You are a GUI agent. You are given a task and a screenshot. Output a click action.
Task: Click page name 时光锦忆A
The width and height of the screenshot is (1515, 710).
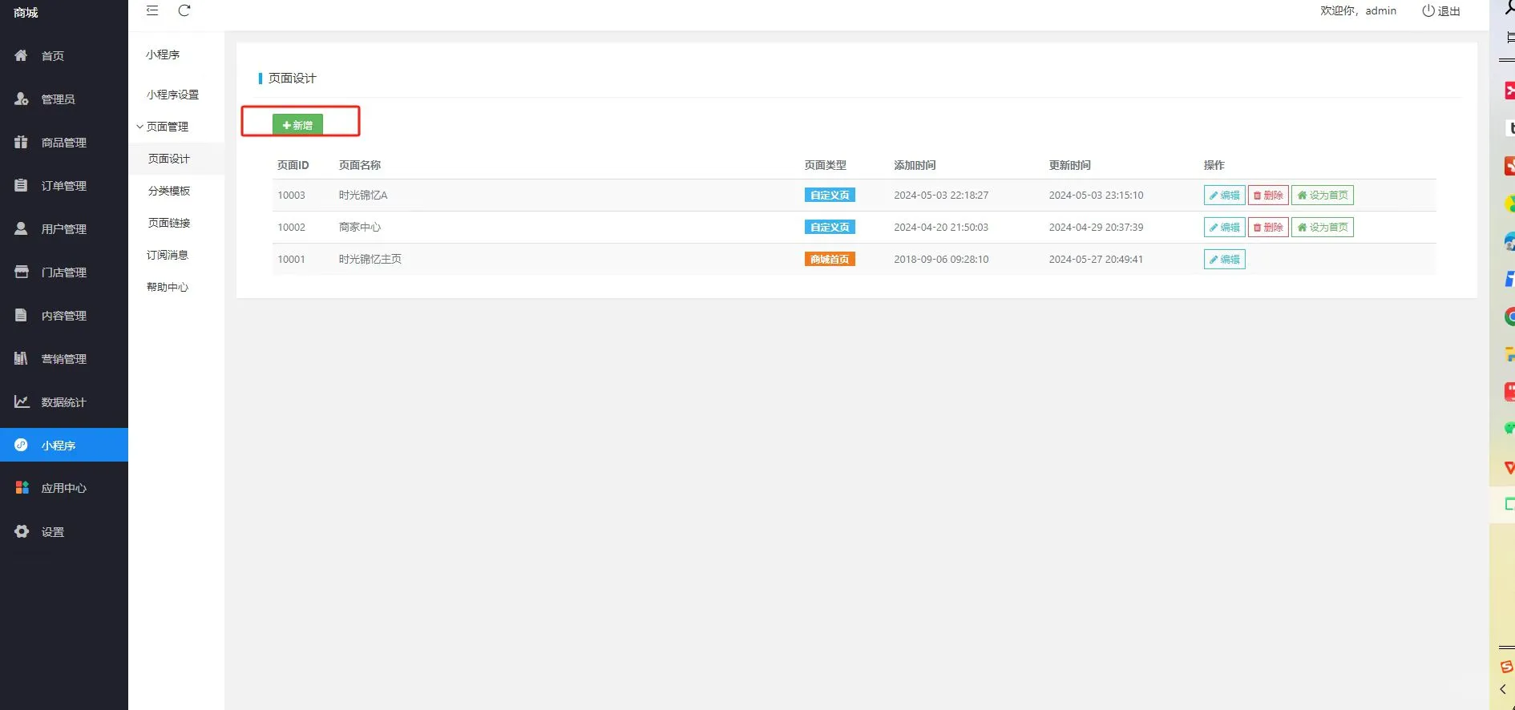[363, 195]
